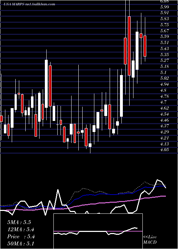Select the 4.62 price level label
This screenshot has height=249, width=178.
[x=165, y=108]
